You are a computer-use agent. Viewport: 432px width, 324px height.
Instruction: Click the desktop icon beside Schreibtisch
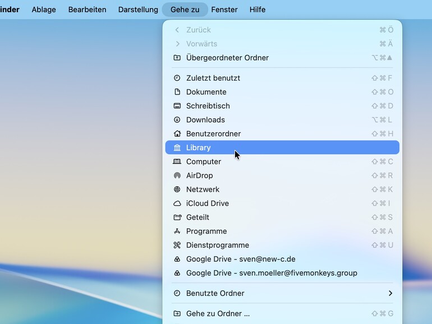pos(177,106)
